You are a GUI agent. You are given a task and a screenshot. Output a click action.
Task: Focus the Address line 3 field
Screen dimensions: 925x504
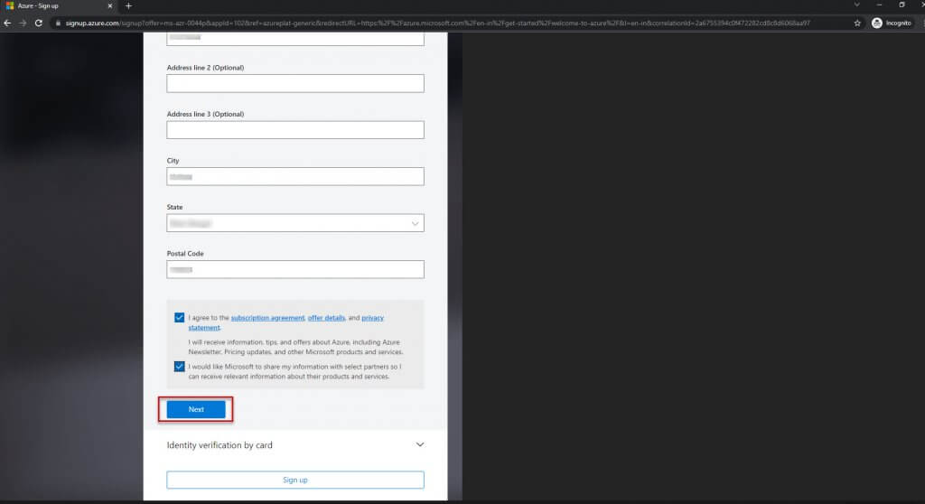295,130
